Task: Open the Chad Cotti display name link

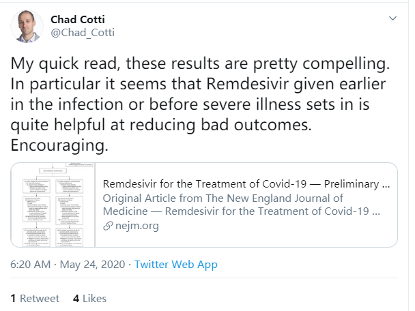Action: (x=83, y=18)
